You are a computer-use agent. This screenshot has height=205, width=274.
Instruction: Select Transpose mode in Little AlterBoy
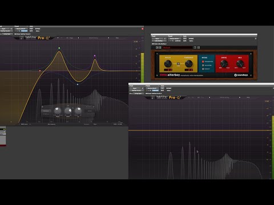[x=203, y=61]
